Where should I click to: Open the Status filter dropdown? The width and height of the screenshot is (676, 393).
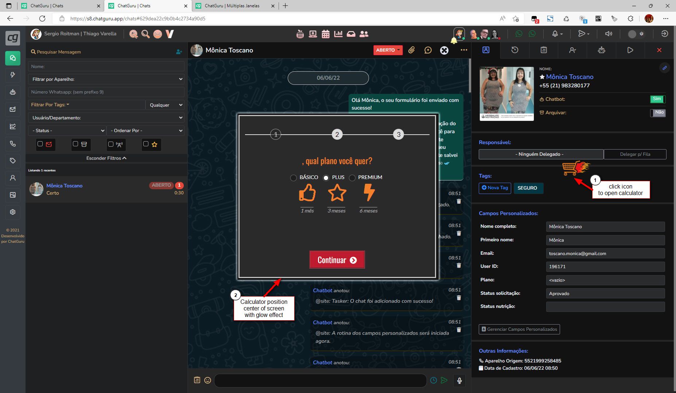tap(67, 131)
